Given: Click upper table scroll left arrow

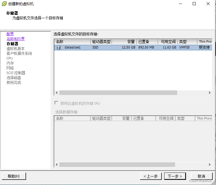Looking at the screenshot, I should pyautogui.click(x=57, y=92).
